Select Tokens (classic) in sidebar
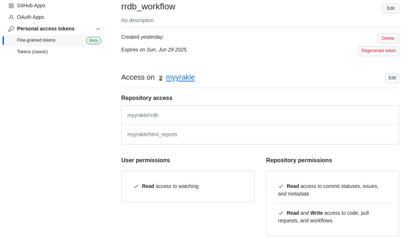 [x=33, y=52]
